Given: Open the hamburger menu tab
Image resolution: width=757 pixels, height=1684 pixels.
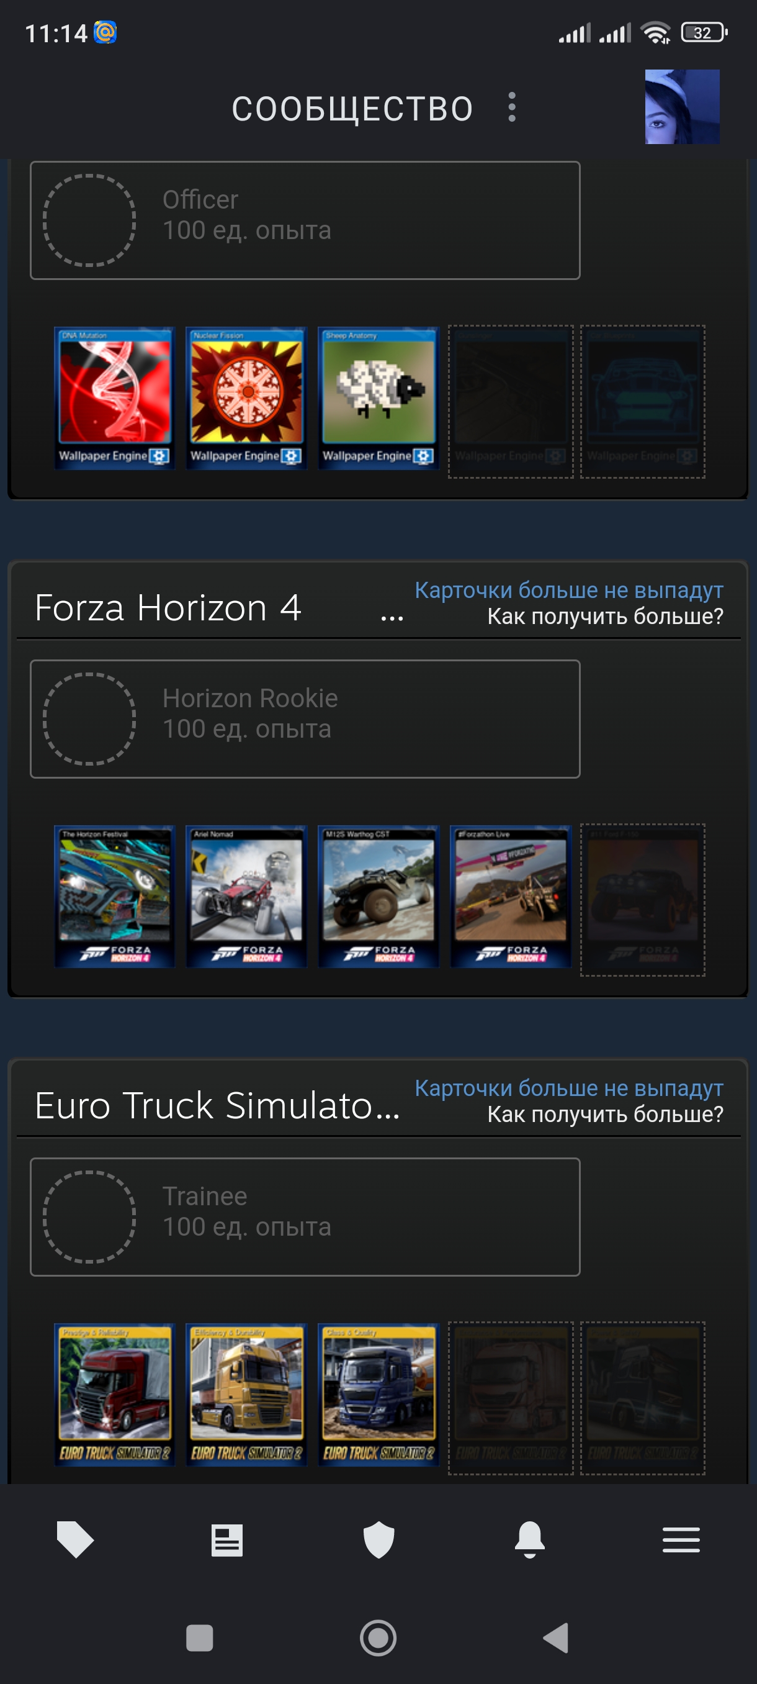Looking at the screenshot, I should [x=681, y=1539].
